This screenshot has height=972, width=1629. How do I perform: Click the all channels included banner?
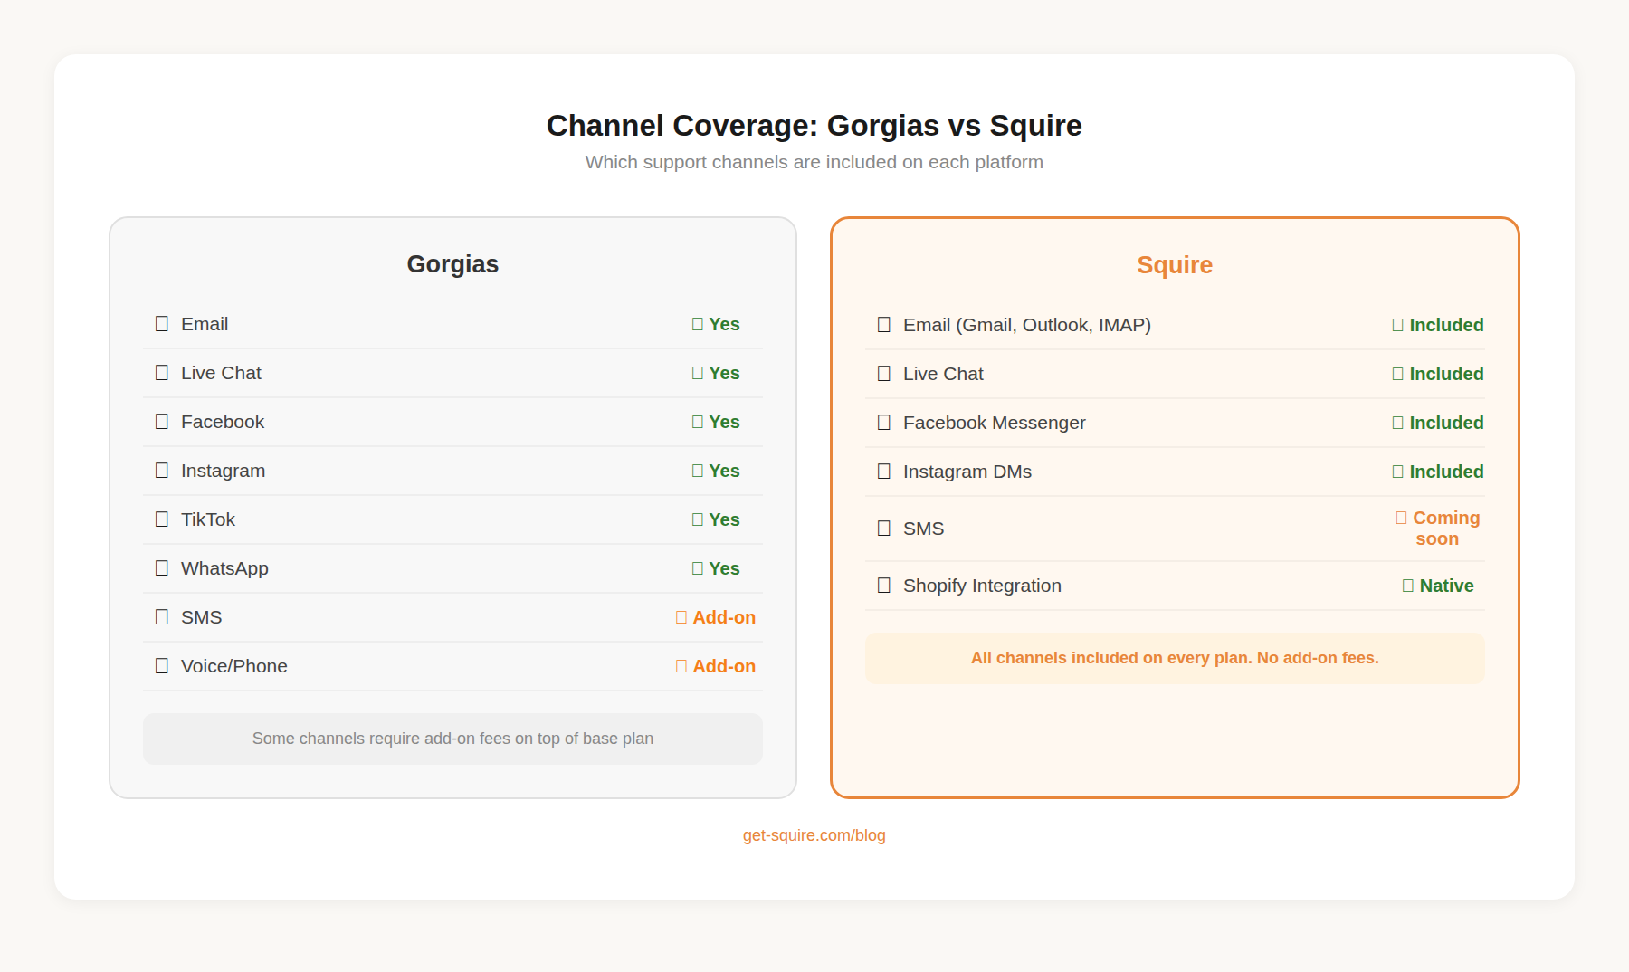coord(1175,658)
